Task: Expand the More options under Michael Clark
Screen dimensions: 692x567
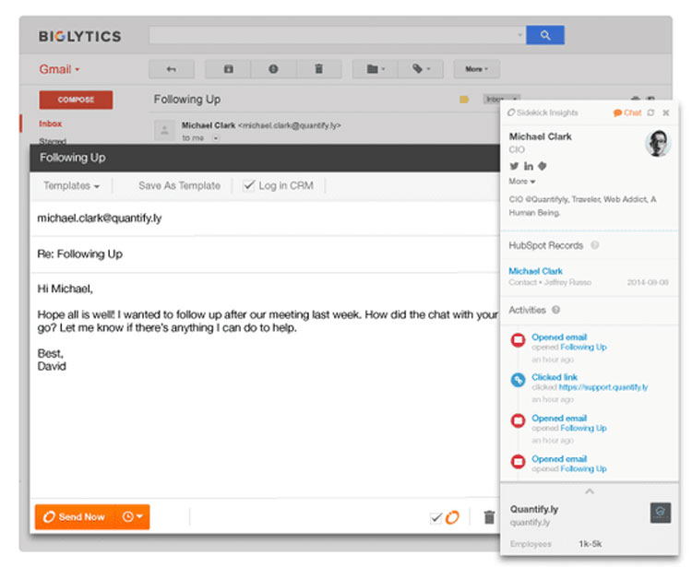Action: (521, 182)
